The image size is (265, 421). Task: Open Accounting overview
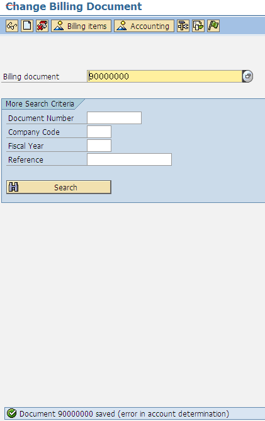[x=144, y=26]
